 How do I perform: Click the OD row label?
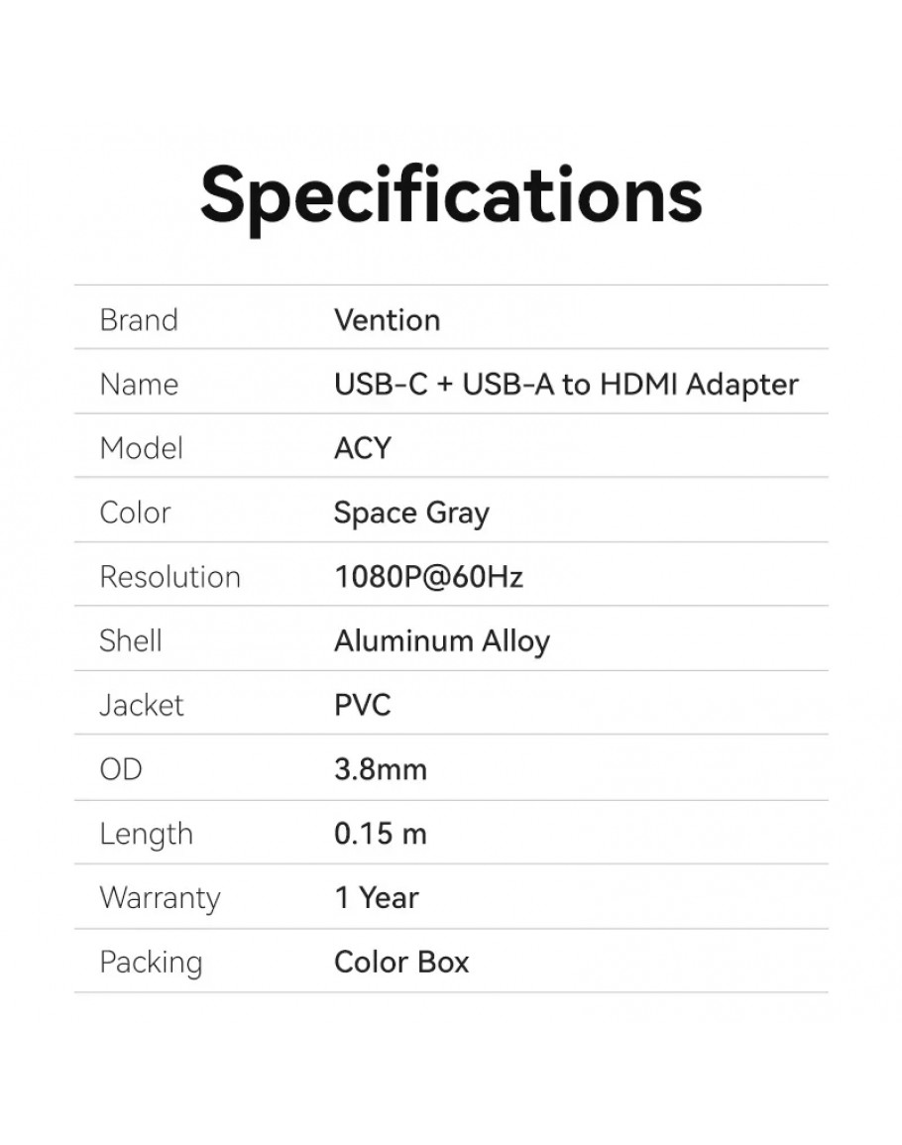click(121, 769)
